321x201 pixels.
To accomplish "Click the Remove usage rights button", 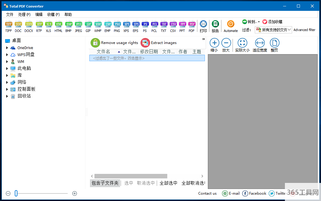I will [x=114, y=43].
